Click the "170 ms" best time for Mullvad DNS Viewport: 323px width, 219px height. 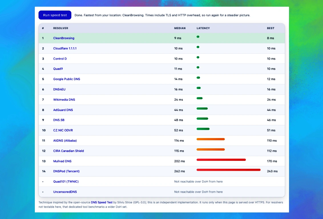pyautogui.click(x=272, y=161)
